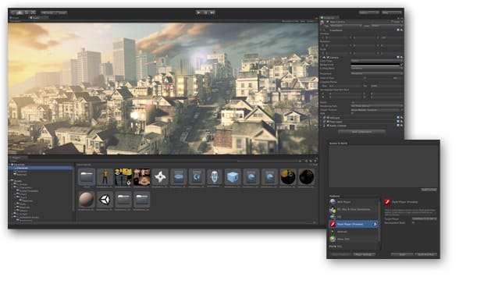Open the Projection dropdown
Screen dimensions: 484x291
[x=376, y=73]
